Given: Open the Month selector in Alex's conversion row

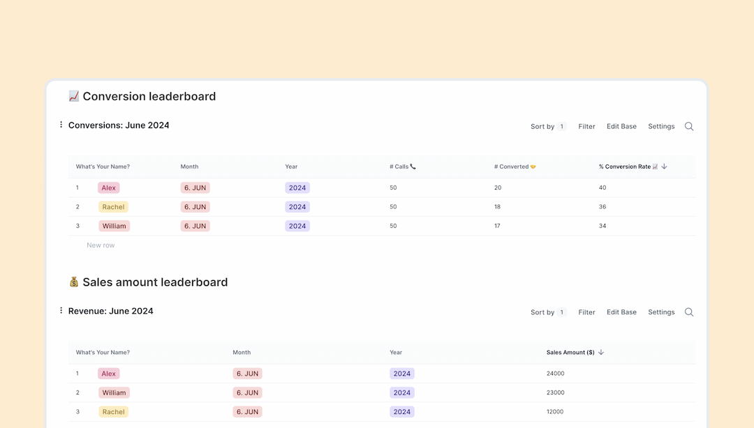Looking at the screenshot, I should pos(195,188).
